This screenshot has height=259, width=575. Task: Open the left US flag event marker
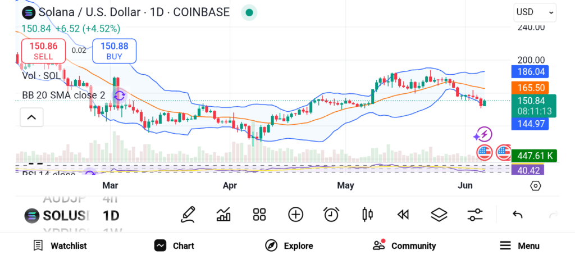click(x=485, y=153)
